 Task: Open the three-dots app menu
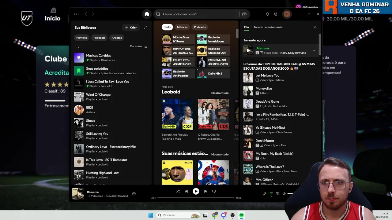click(x=76, y=14)
